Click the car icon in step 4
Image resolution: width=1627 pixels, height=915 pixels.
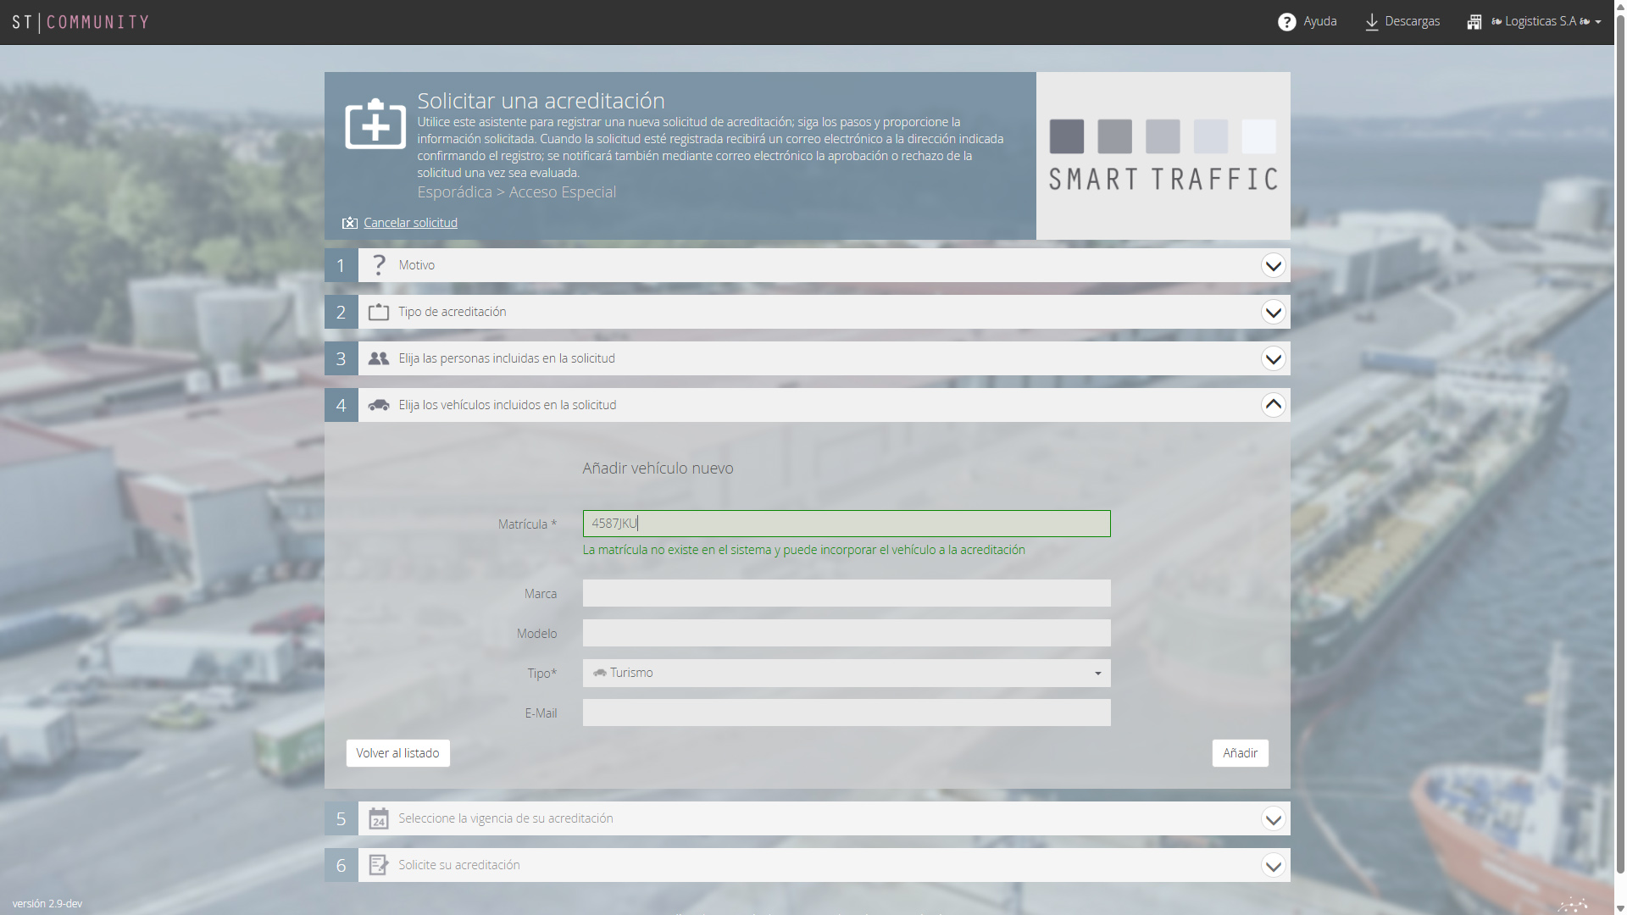[379, 405]
